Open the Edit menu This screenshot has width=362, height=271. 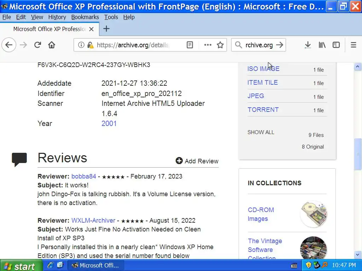pyautogui.click(x=21, y=17)
